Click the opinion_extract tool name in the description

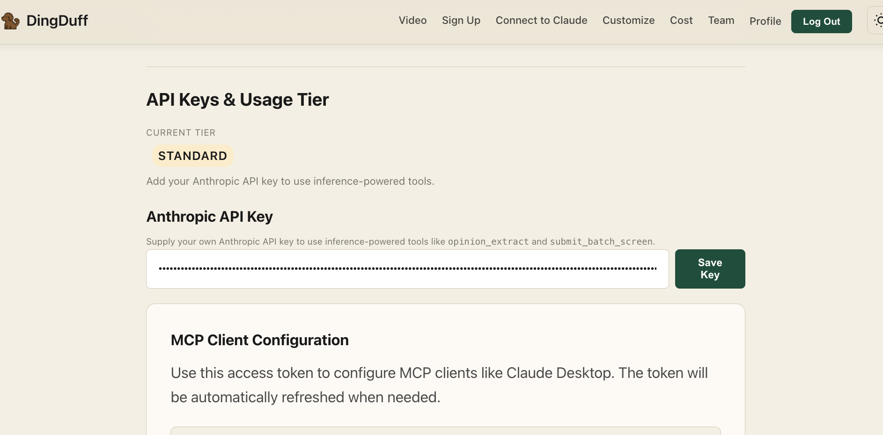point(488,242)
